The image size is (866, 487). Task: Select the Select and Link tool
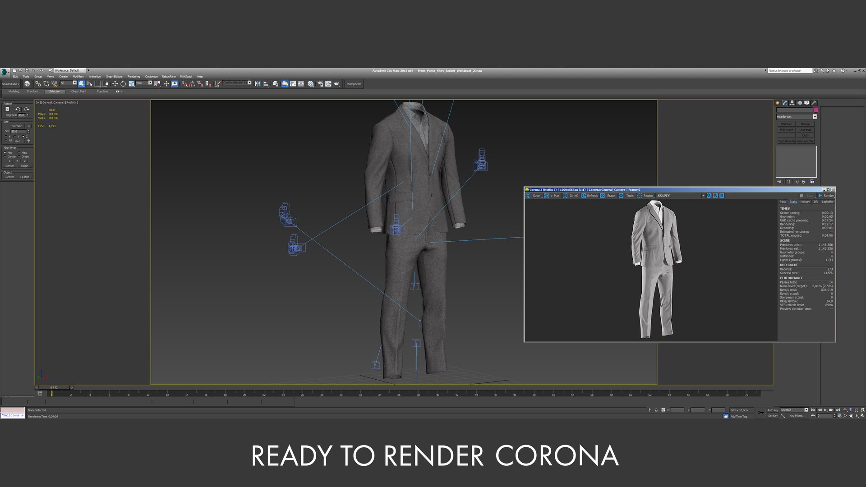tap(38, 84)
